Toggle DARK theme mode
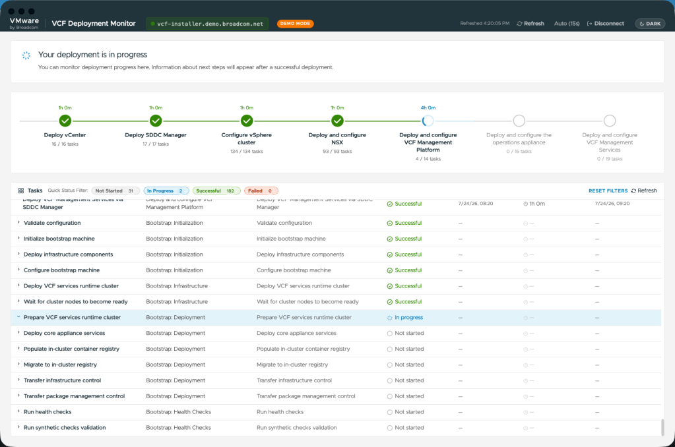Viewport: 675px width, 447px height. pyautogui.click(x=650, y=24)
